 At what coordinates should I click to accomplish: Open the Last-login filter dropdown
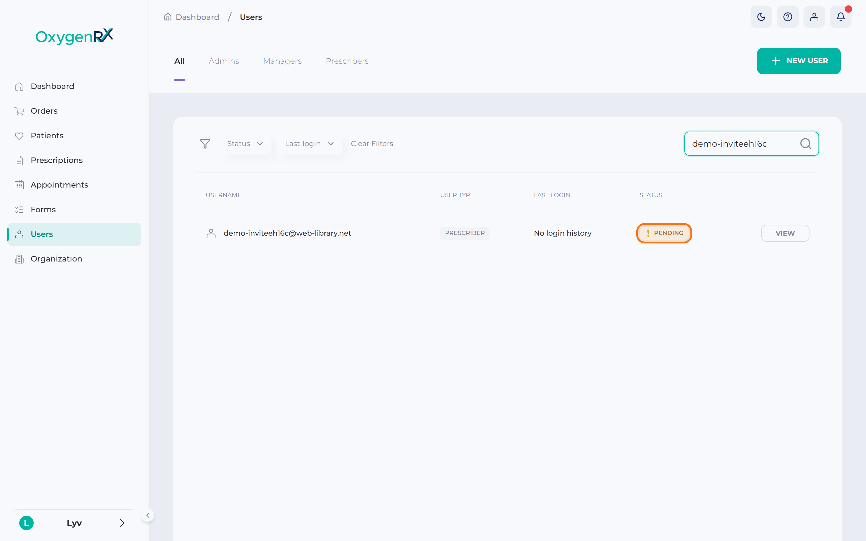pyautogui.click(x=309, y=144)
